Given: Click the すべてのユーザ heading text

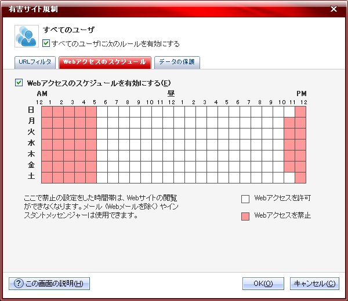Looking at the screenshot, I should coord(68,30).
